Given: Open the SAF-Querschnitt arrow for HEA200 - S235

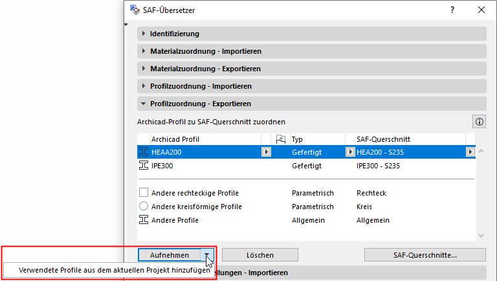Looking at the screenshot, I should coord(470,152).
